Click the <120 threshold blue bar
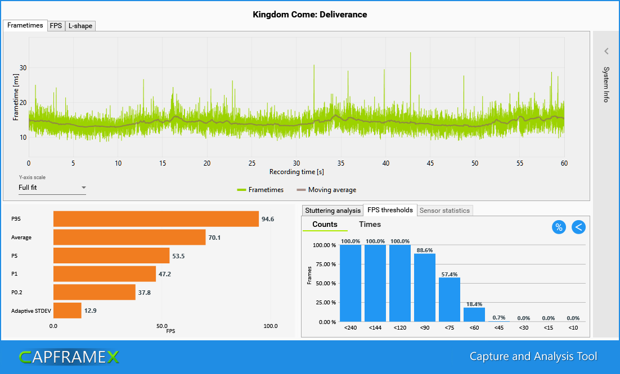The width and height of the screenshot is (620, 374). click(400, 283)
